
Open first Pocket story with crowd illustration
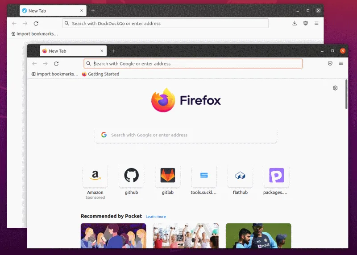[x=113, y=236]
